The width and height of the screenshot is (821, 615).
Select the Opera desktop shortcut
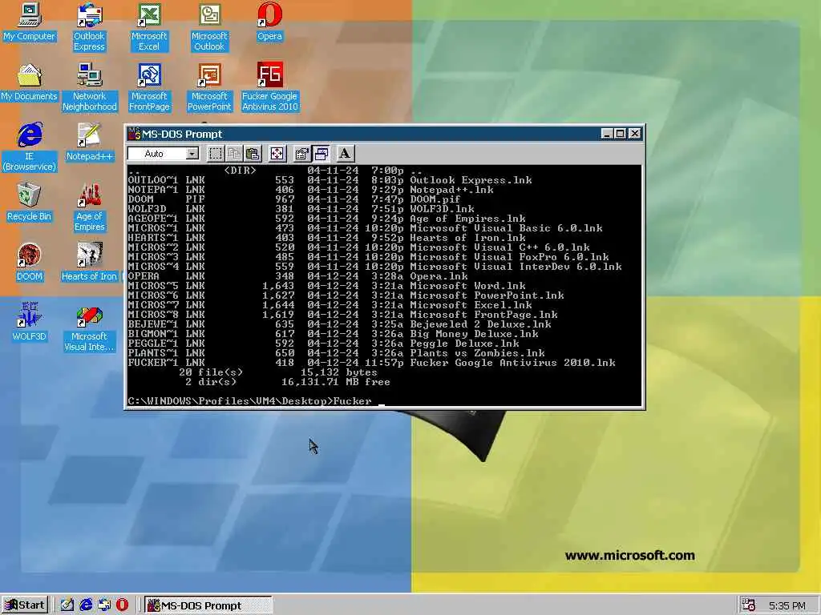pos(269,23)
